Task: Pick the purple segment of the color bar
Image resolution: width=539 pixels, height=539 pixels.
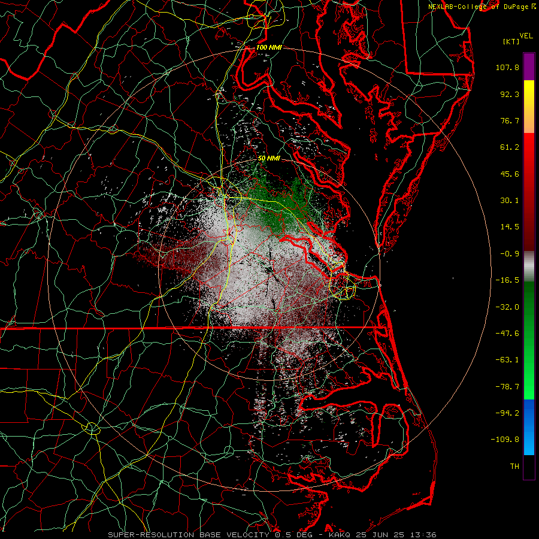Action: click(529, 66)
